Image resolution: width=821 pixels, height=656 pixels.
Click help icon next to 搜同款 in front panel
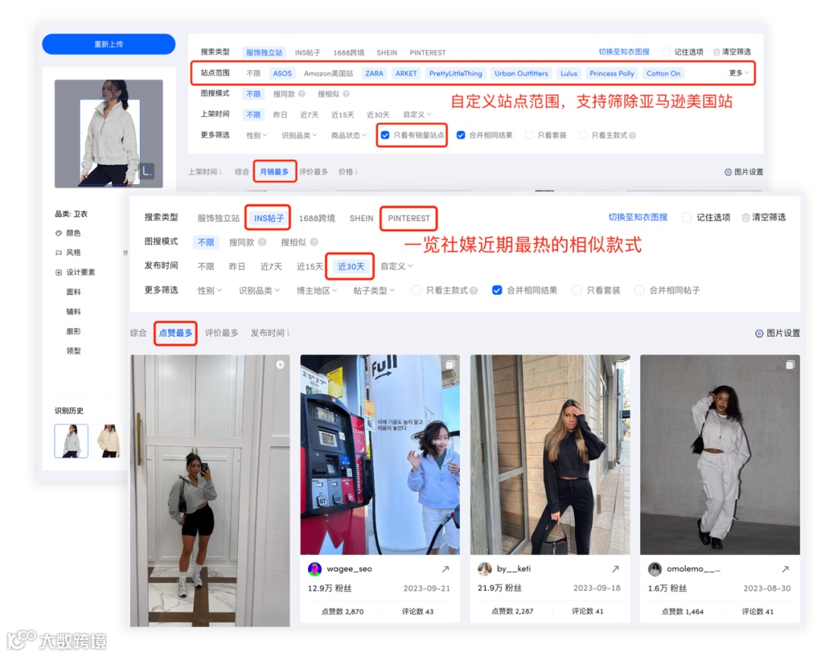pos(262,242)
